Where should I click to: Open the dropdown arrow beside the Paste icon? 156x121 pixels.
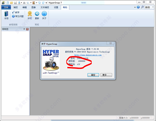(36, 3)
